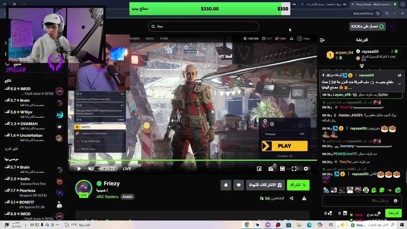Switch to the Friezy Stream browser tab

click(x=374, y=4)
